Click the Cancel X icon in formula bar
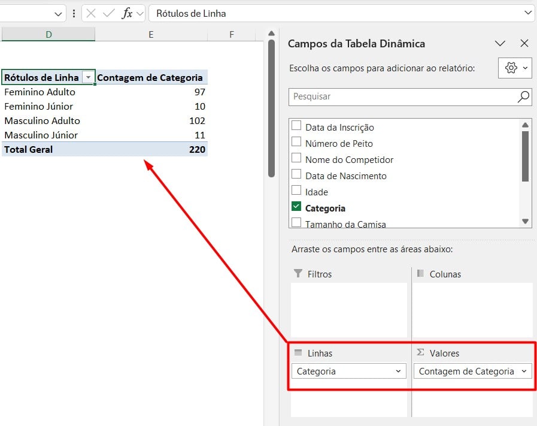Viewport: 537px width, 426px height. 91,13
